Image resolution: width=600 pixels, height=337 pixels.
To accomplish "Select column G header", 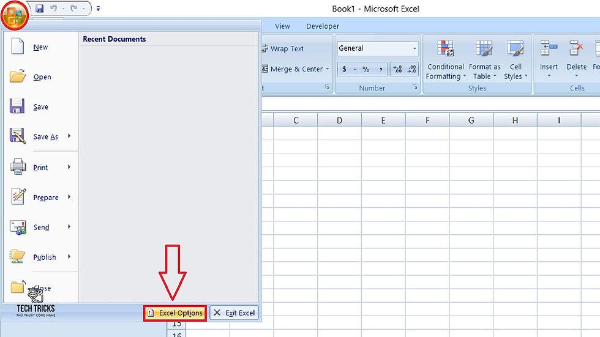I will point(471,120).
